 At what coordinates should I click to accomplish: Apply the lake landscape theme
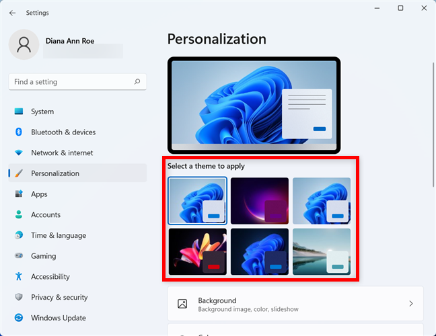322,251
